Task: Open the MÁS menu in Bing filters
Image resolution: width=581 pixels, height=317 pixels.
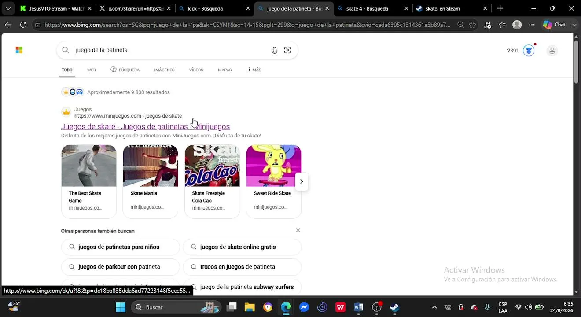Action: coord(254,70)
